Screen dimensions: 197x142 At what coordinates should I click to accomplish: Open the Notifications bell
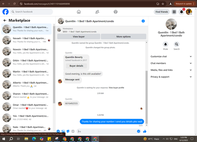pyautogui.click(x=182, y=12)
